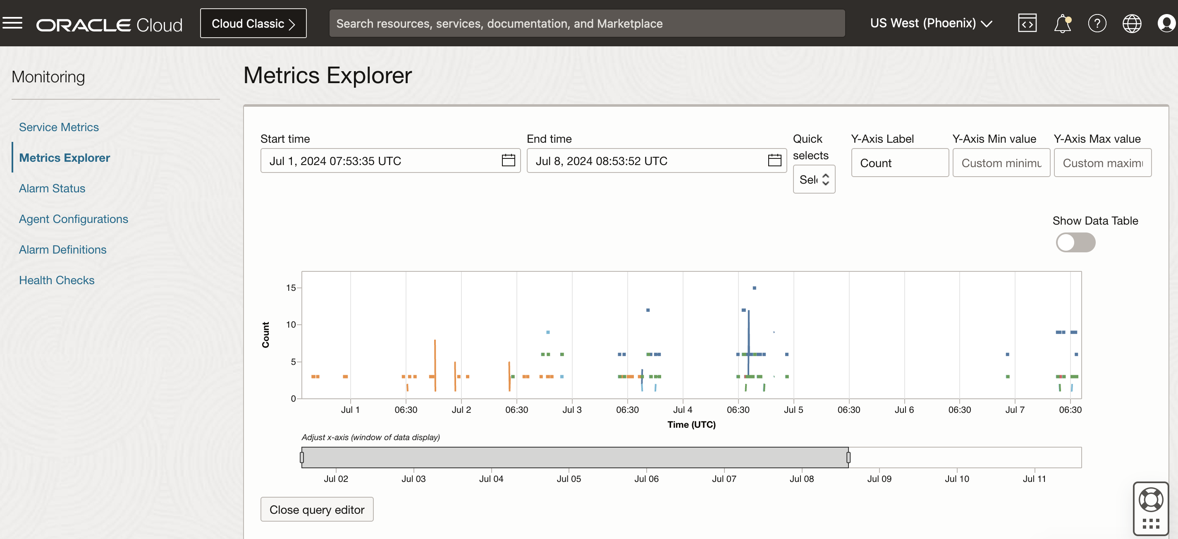Screen dimensions: 1178x539
Task: Expand the Cloud Classic switcher
Action: 253,23
